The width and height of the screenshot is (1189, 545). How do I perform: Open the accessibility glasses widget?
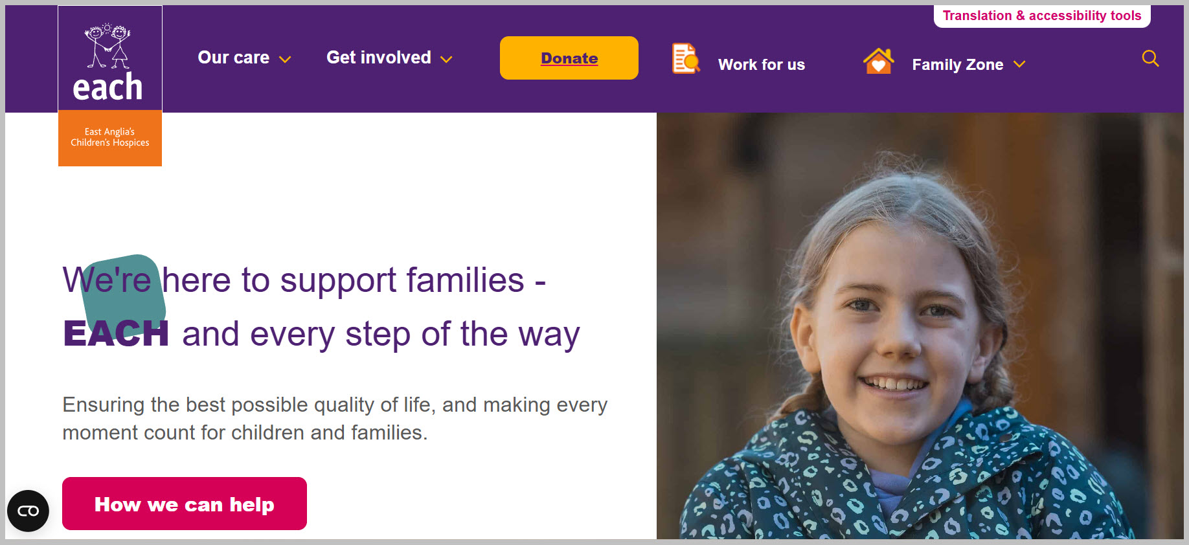point(28,511)
